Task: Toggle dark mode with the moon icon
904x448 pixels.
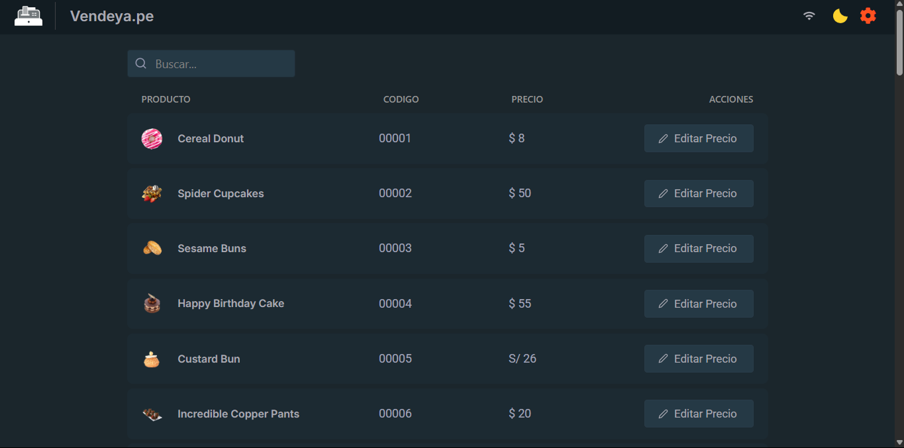Action: pos(840,16)
